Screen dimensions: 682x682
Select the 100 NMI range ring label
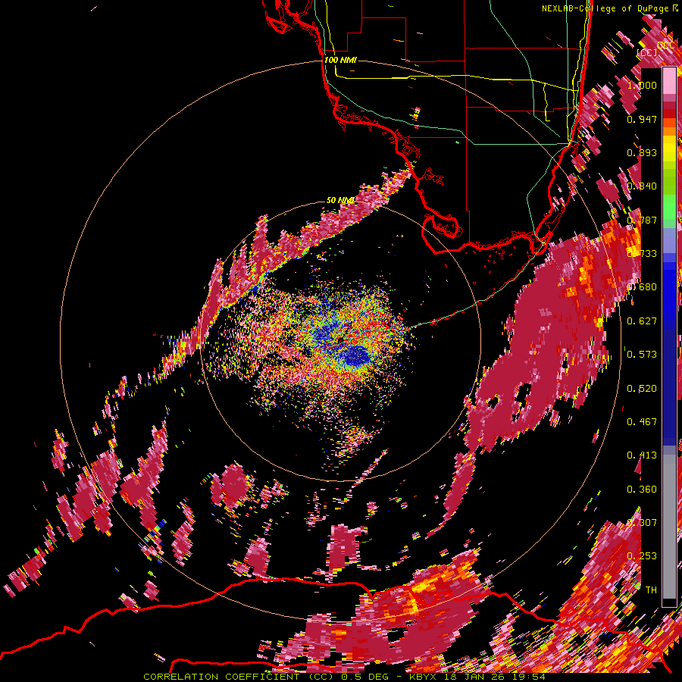click(x=340, y=60)
